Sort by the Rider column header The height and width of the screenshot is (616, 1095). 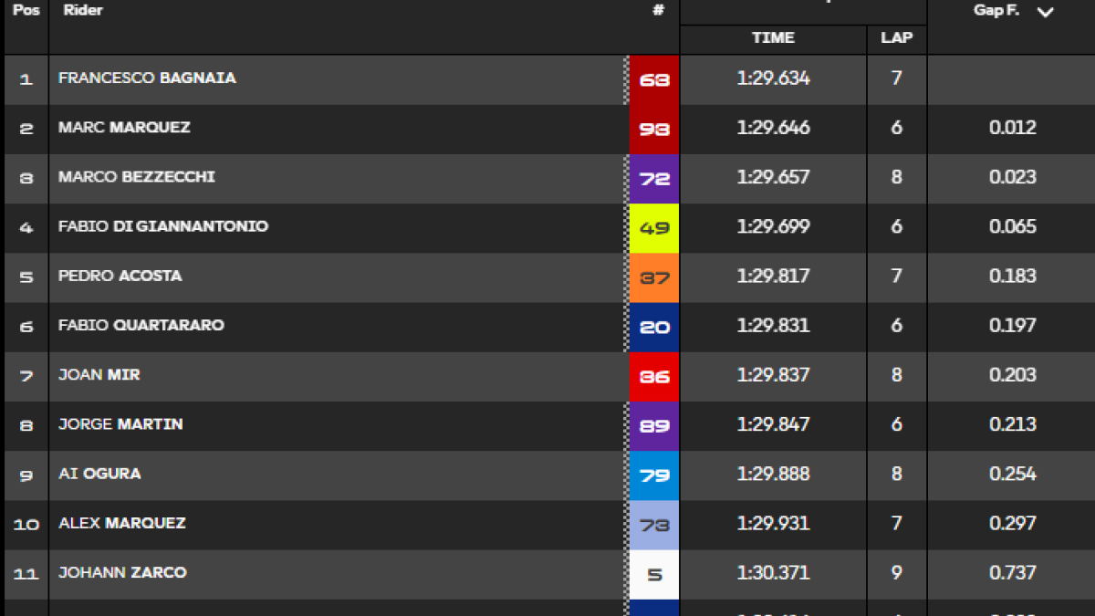(x=83, y=11)
